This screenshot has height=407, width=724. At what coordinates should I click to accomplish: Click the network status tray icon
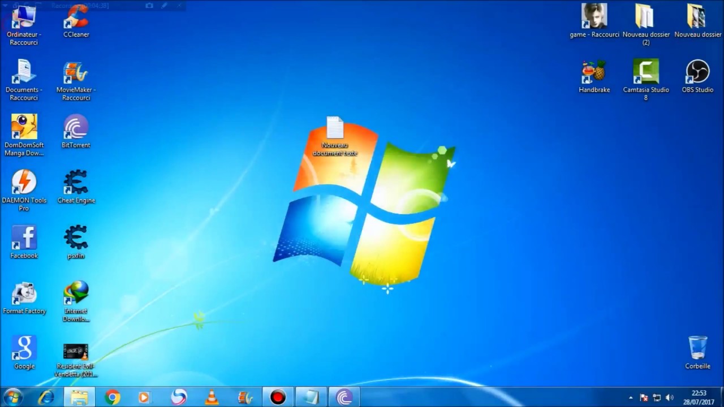coord(657,398)
